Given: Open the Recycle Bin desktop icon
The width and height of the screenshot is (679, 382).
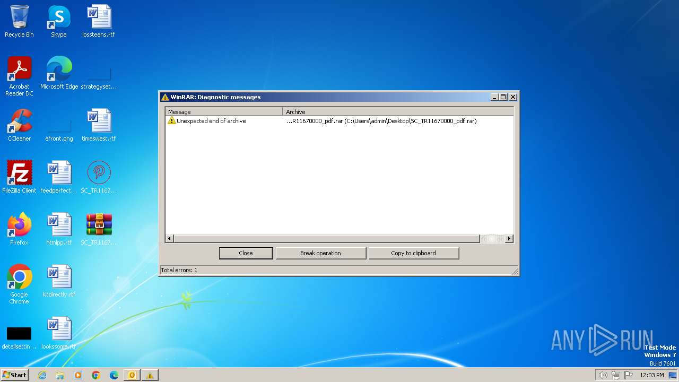Looking at the screenshot, I should [19, 22].
